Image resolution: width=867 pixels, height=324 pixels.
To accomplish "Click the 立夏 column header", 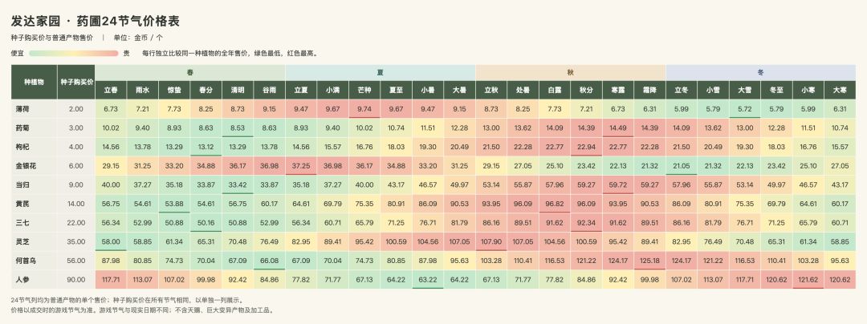I will tap(301, 90).
